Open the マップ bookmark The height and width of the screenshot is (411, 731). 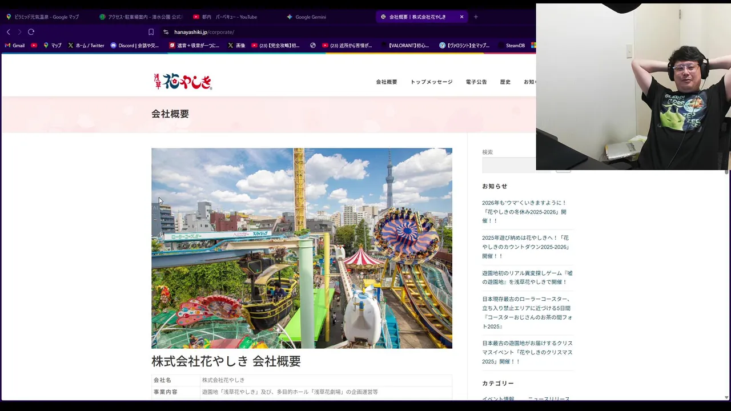click(x=53, y=45)
